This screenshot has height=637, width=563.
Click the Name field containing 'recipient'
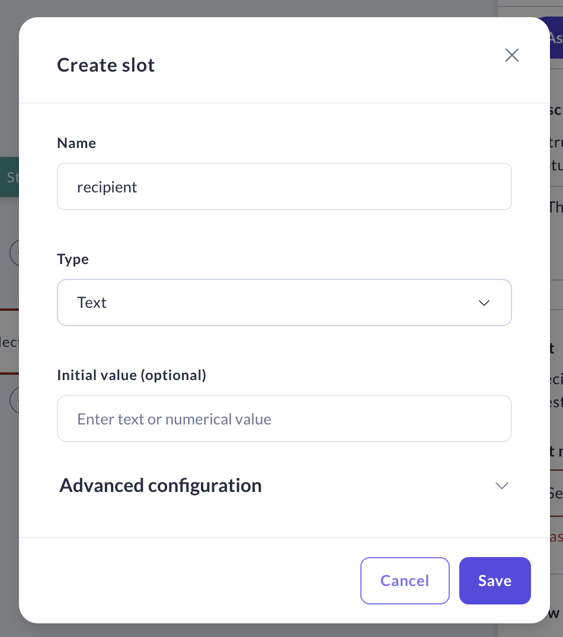(x=284, y=187)
